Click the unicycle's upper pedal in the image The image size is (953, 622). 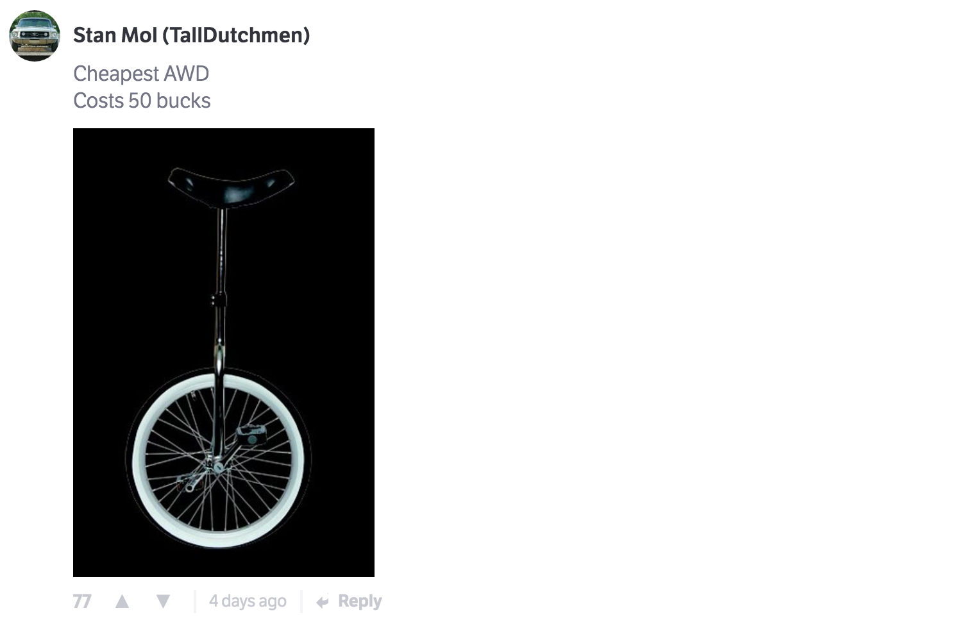click(252, 435)
